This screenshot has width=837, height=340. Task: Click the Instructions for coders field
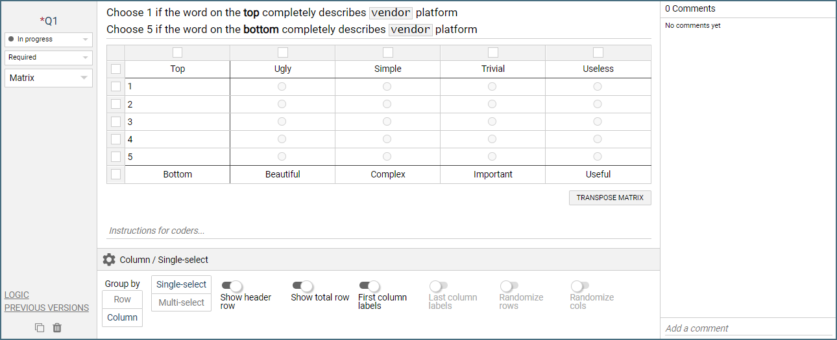click(x=378, y=231)
